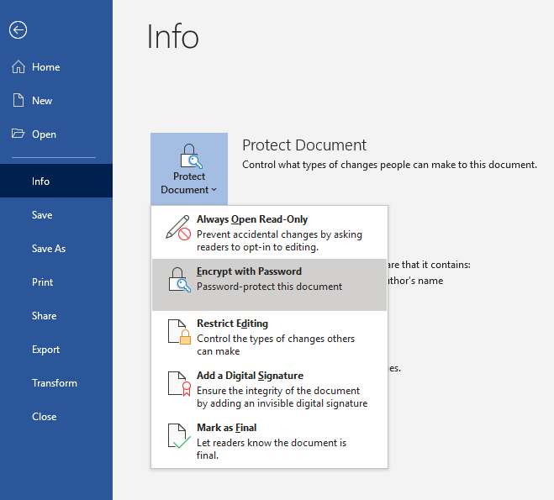Choose Save As in the sidebar
Screen dimensions: 554x500
[56, 248]
